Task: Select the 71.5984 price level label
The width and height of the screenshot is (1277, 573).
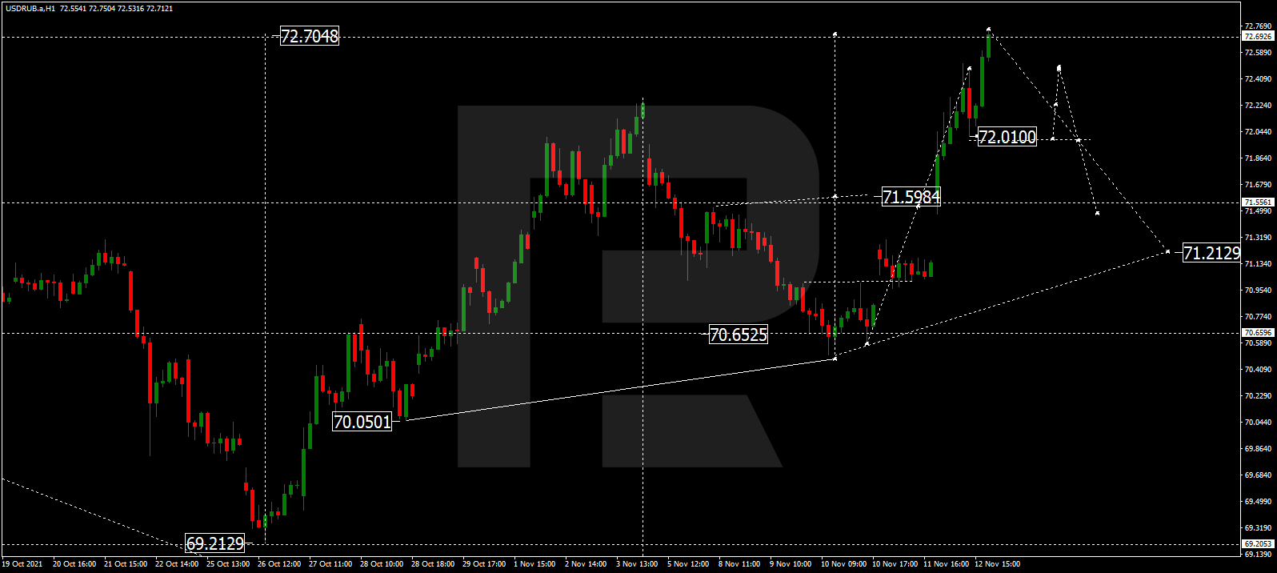Action: [911, 196]
